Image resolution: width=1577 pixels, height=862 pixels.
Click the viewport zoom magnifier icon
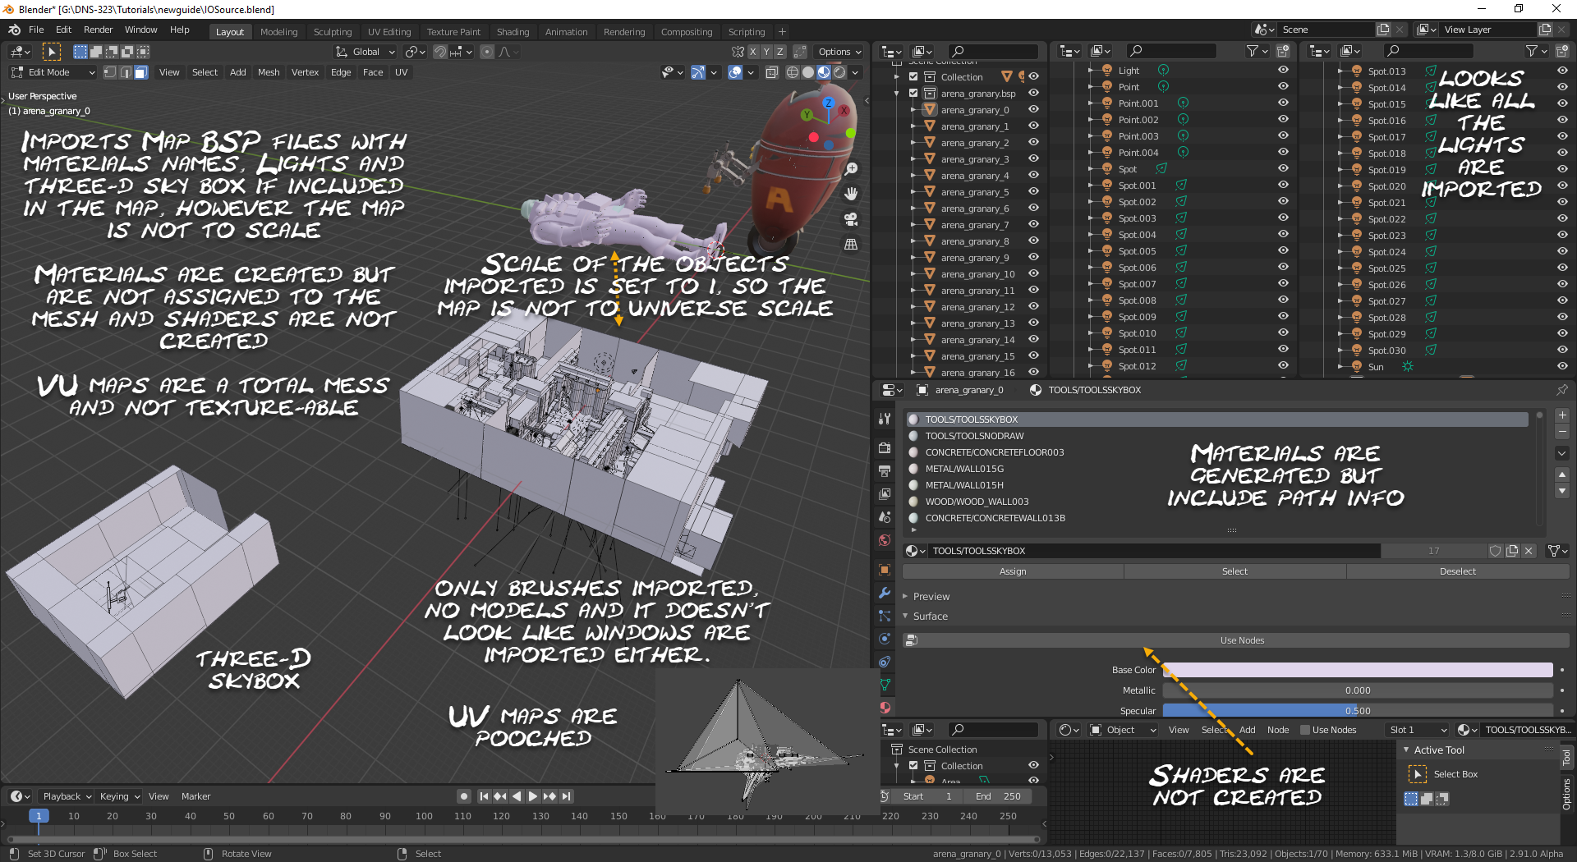coord(852,168)
